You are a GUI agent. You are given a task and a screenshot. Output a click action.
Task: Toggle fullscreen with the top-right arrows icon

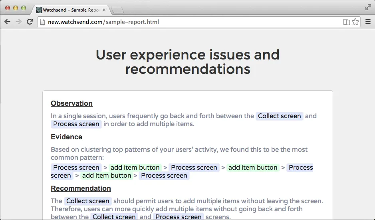(x=368, y=8)
